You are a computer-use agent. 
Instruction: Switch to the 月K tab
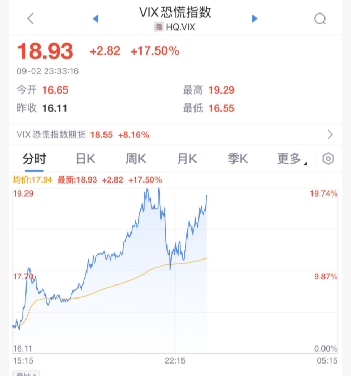tap(187, 159)
